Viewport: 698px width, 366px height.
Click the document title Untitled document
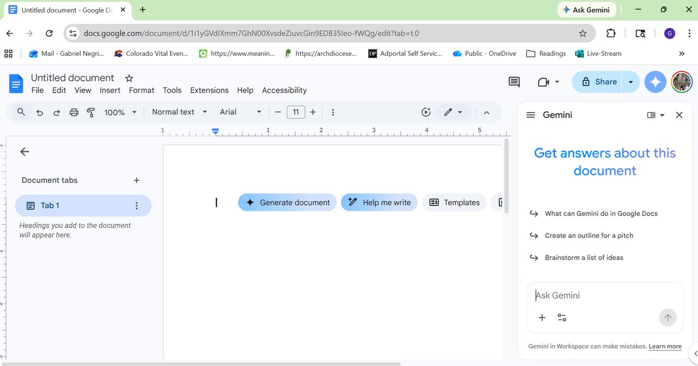[72, 78]
